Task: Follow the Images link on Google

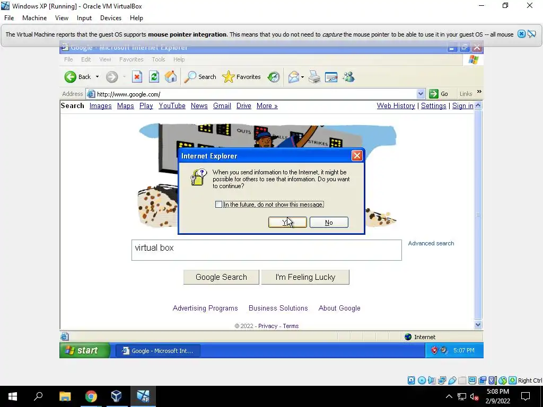Action: click(100, 106)
